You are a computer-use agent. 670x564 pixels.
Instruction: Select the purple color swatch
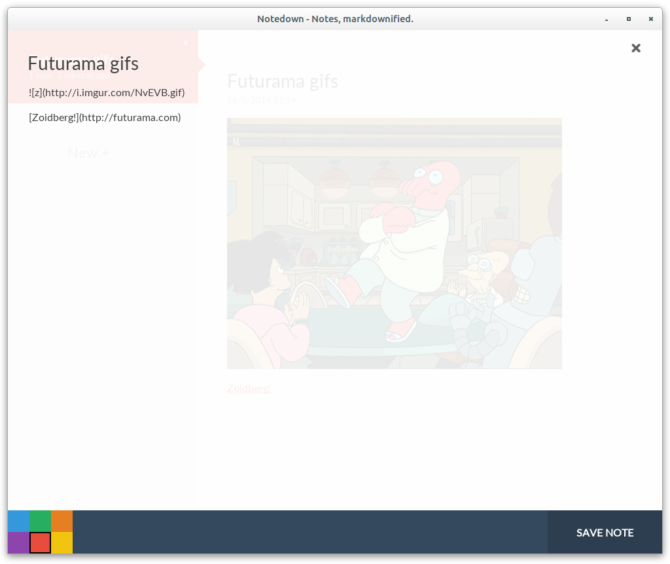tap(19, 542)
